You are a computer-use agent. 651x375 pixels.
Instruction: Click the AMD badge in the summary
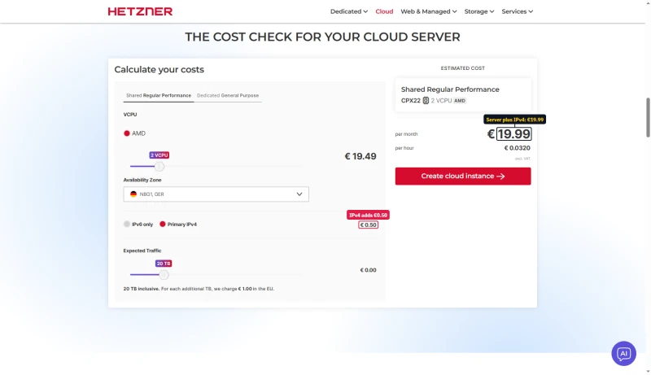point(460,100)
